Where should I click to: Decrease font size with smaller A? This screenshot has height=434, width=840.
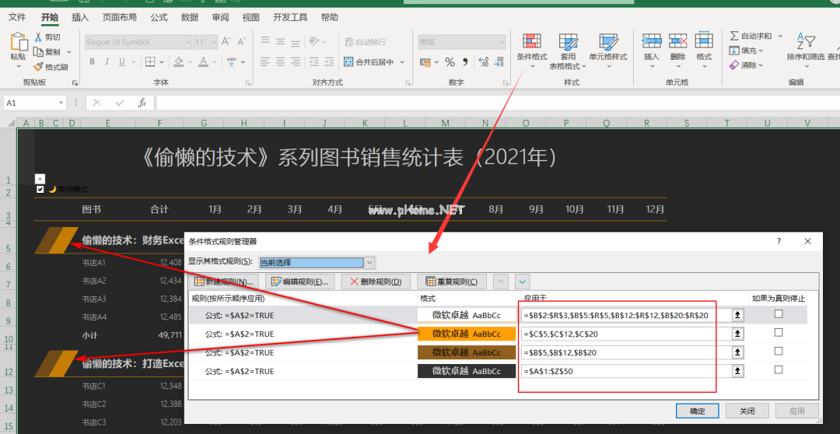pyautogui.click(x=240, y=42)
